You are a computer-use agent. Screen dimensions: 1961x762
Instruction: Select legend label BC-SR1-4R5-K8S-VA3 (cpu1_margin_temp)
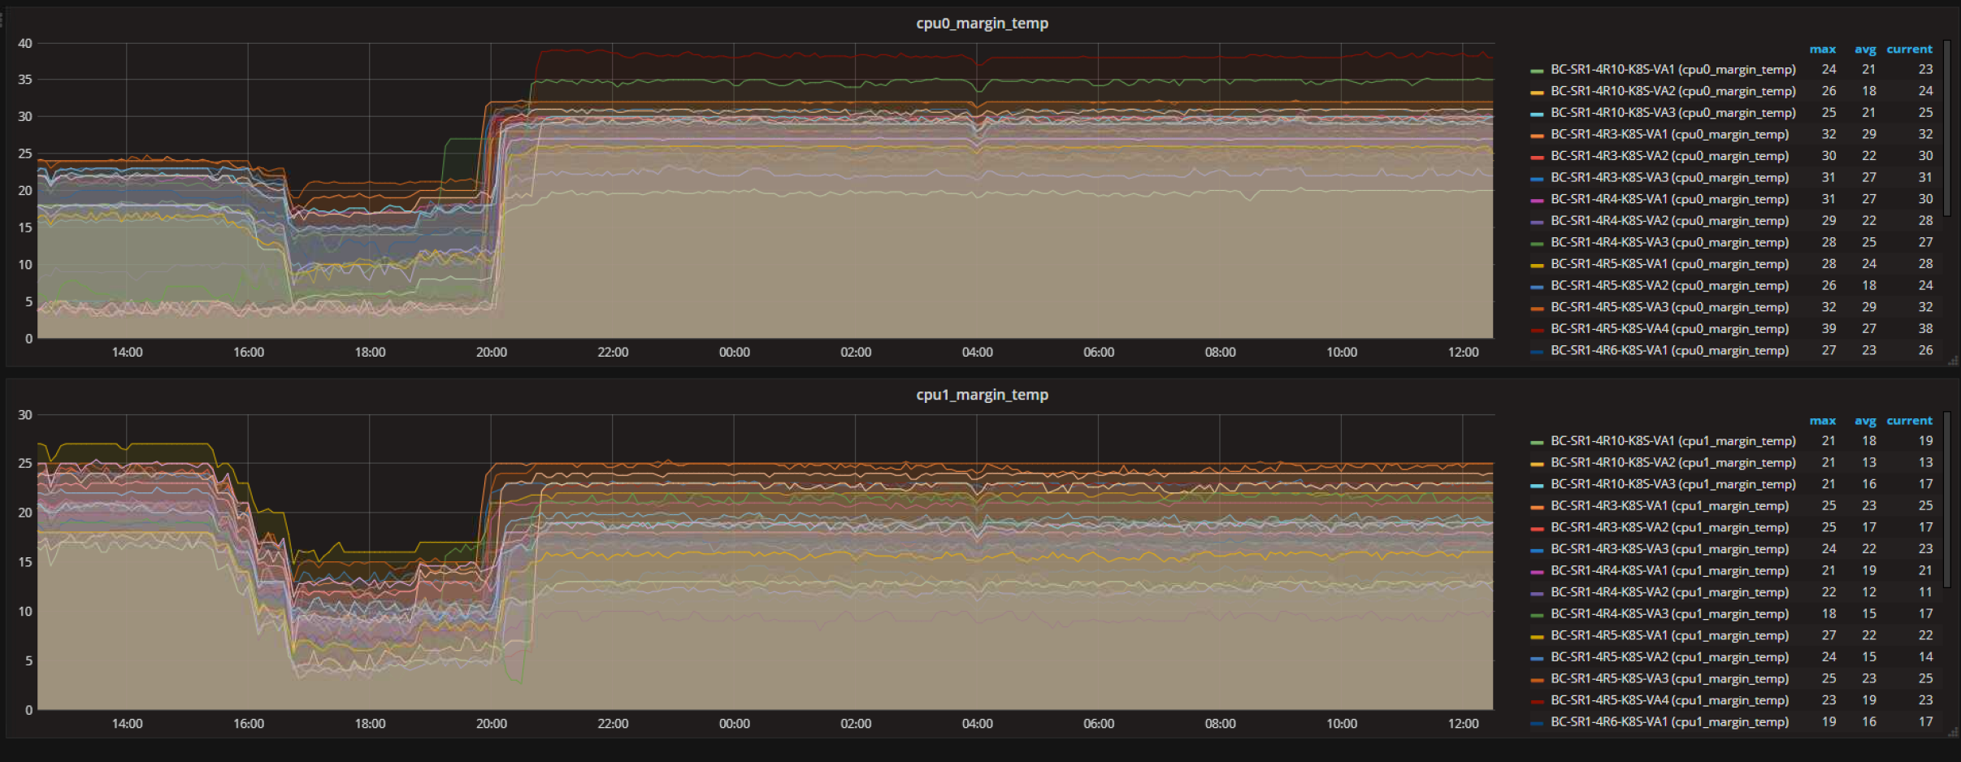click(1669, 678)
